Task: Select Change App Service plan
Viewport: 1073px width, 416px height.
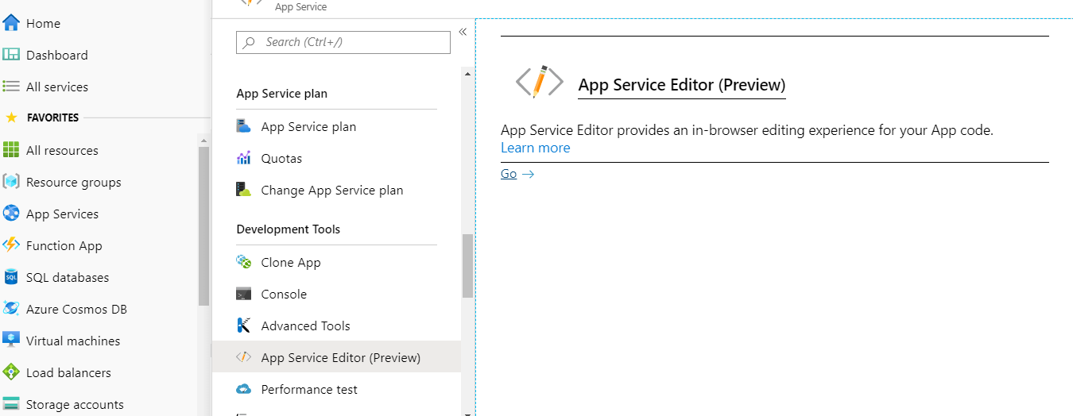Action: pyautogui.click(x=331, y=190)
